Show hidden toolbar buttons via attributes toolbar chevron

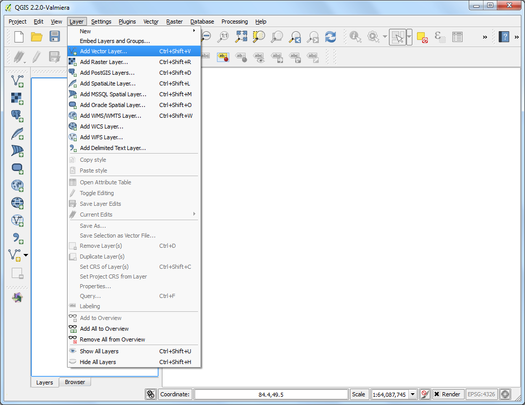coord(485,37)
